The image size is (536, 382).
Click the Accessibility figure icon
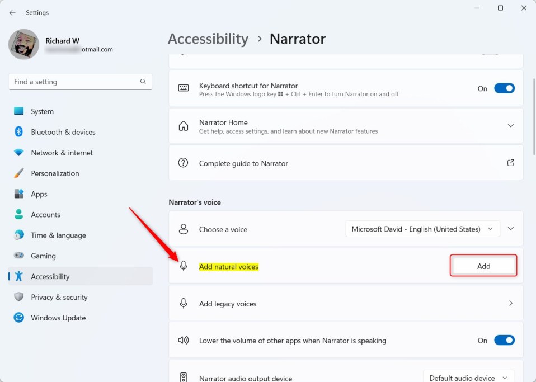(x=19, y=276)
